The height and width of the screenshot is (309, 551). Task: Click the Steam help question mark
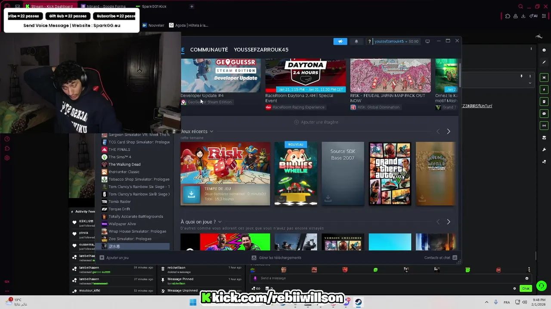pyautogui.click(x=369, y=42)
